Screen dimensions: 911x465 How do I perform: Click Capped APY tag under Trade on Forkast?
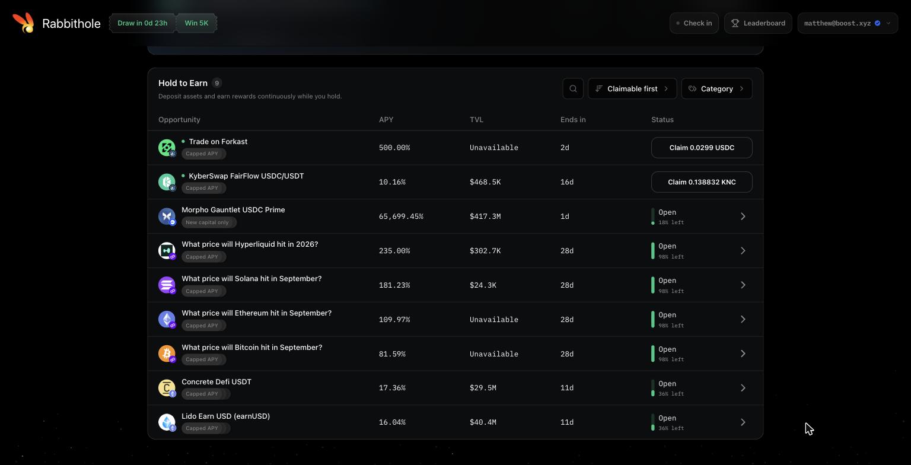(x=203, y=154)
